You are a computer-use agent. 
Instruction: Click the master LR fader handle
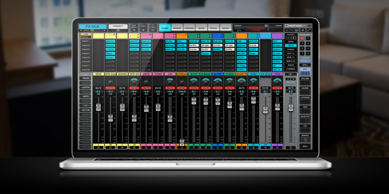coord(291,108)
